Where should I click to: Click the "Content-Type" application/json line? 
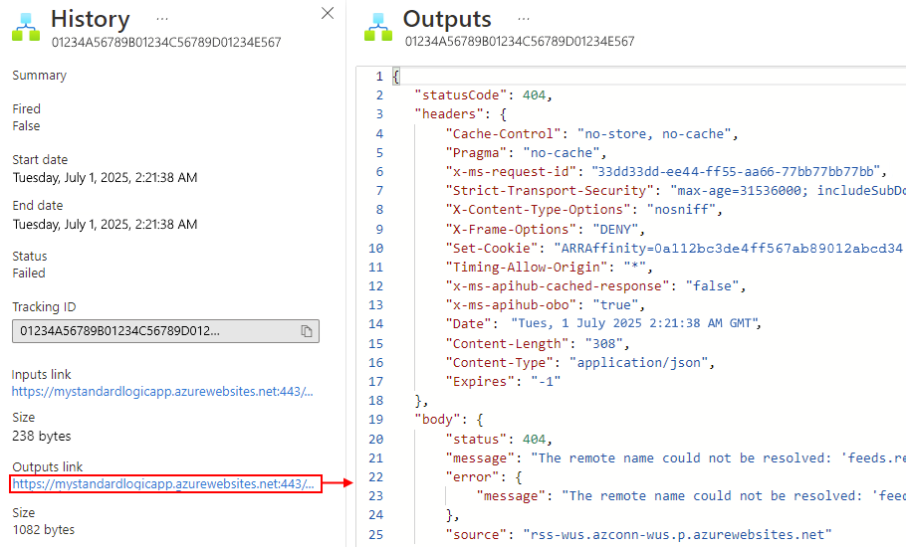click(x=580, y=363)
